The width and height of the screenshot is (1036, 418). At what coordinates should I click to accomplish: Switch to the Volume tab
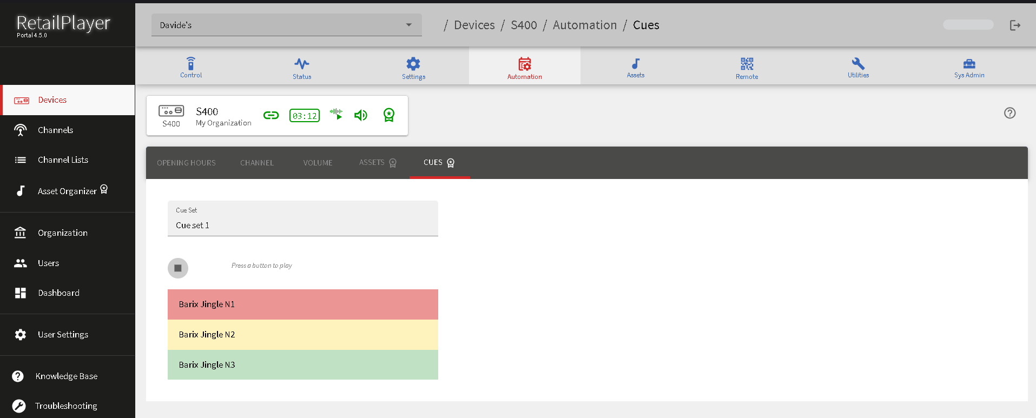click(318, 163)
